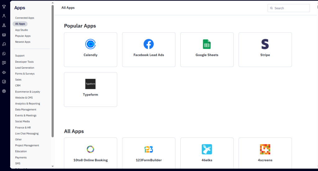Viewport: 318px width, 171px height.
Task: Click the sidebar scroll down arrow
Action: pyautogui.click(x=52, y=166)
